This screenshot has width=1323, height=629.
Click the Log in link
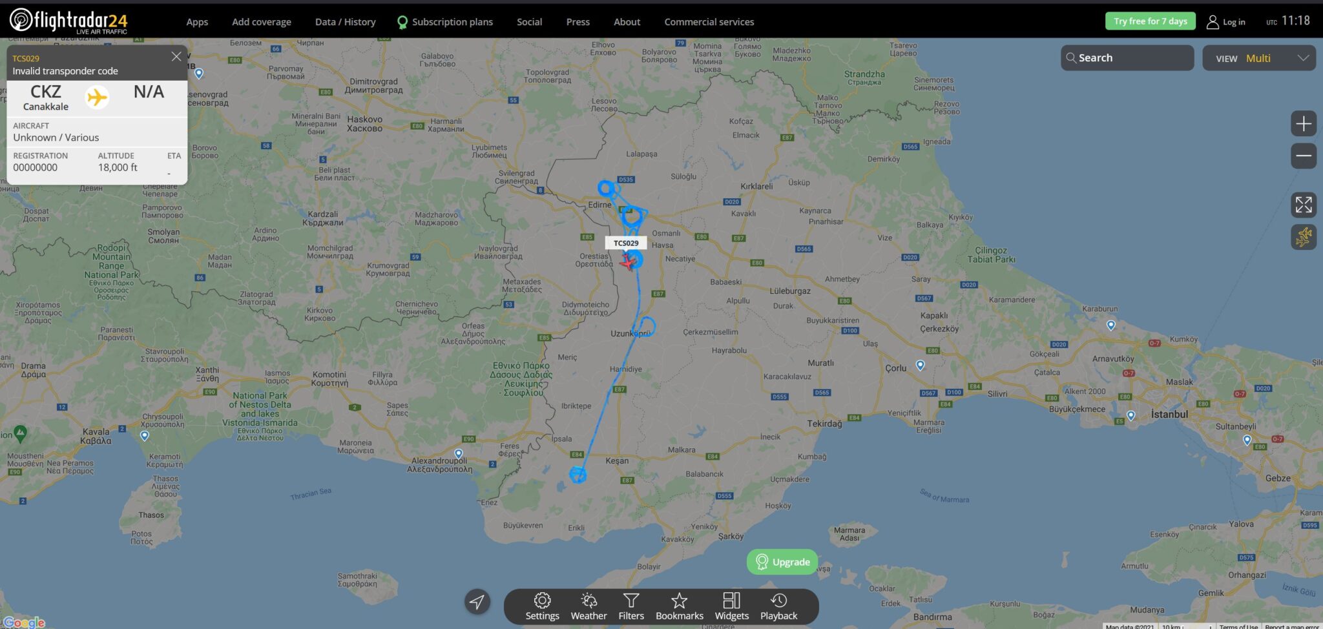[x=1226, y=22]
